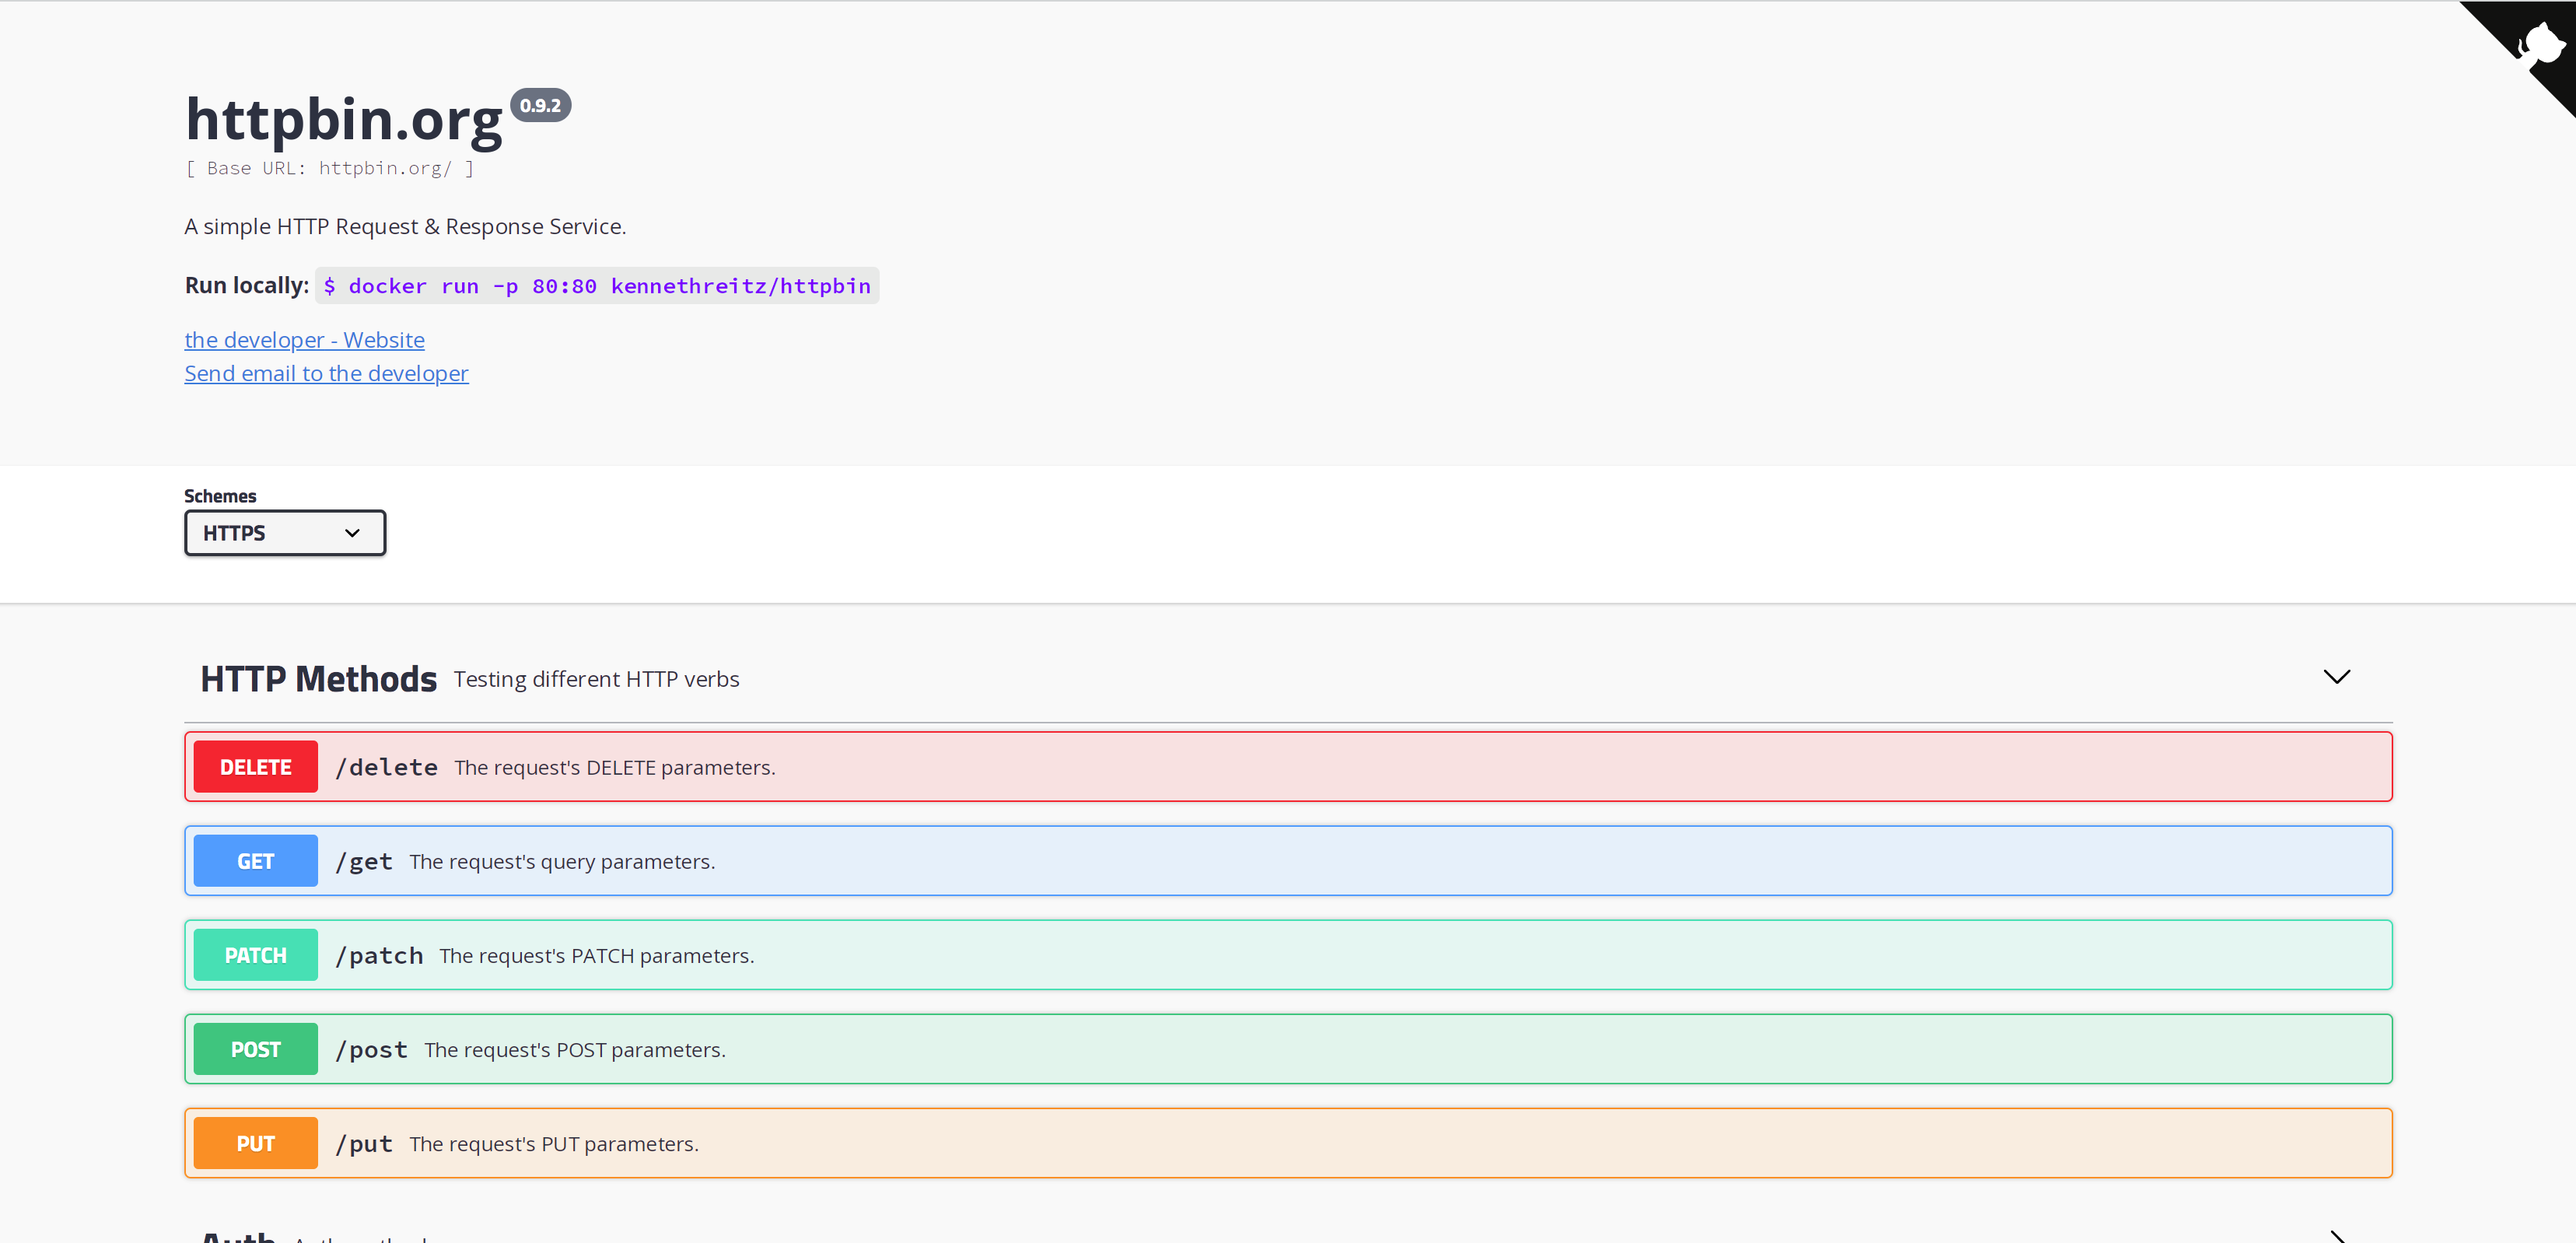The image size is (2576, 1243).
Task: Click Send email to the developer
Action: point(326,373)
